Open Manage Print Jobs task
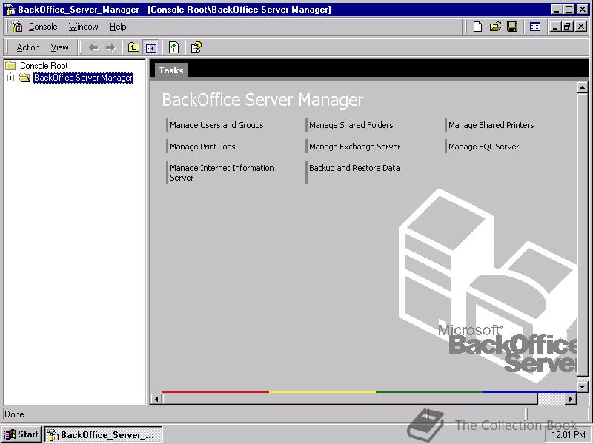 tap(202, 147)
